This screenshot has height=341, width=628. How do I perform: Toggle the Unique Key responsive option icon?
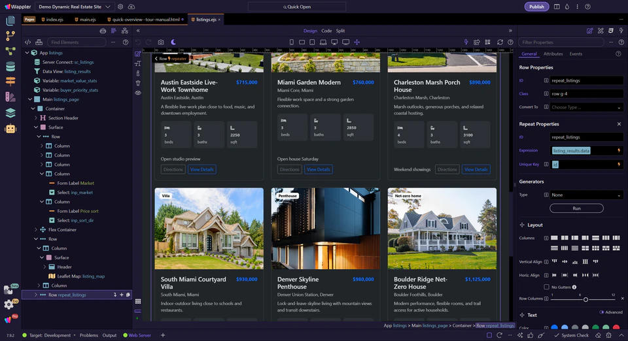coord(546,165)
